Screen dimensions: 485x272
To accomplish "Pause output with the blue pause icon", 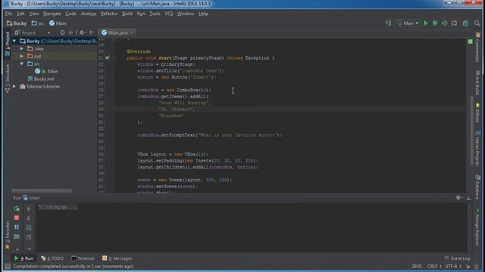I will point(17,227).
